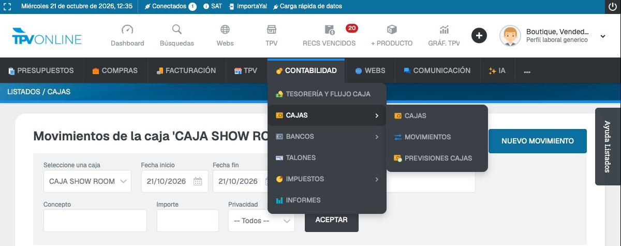The height and width of the screenshot is (246, 621).
Task: Open the TPV menu in nav bar
Action: tap(246, 70)
